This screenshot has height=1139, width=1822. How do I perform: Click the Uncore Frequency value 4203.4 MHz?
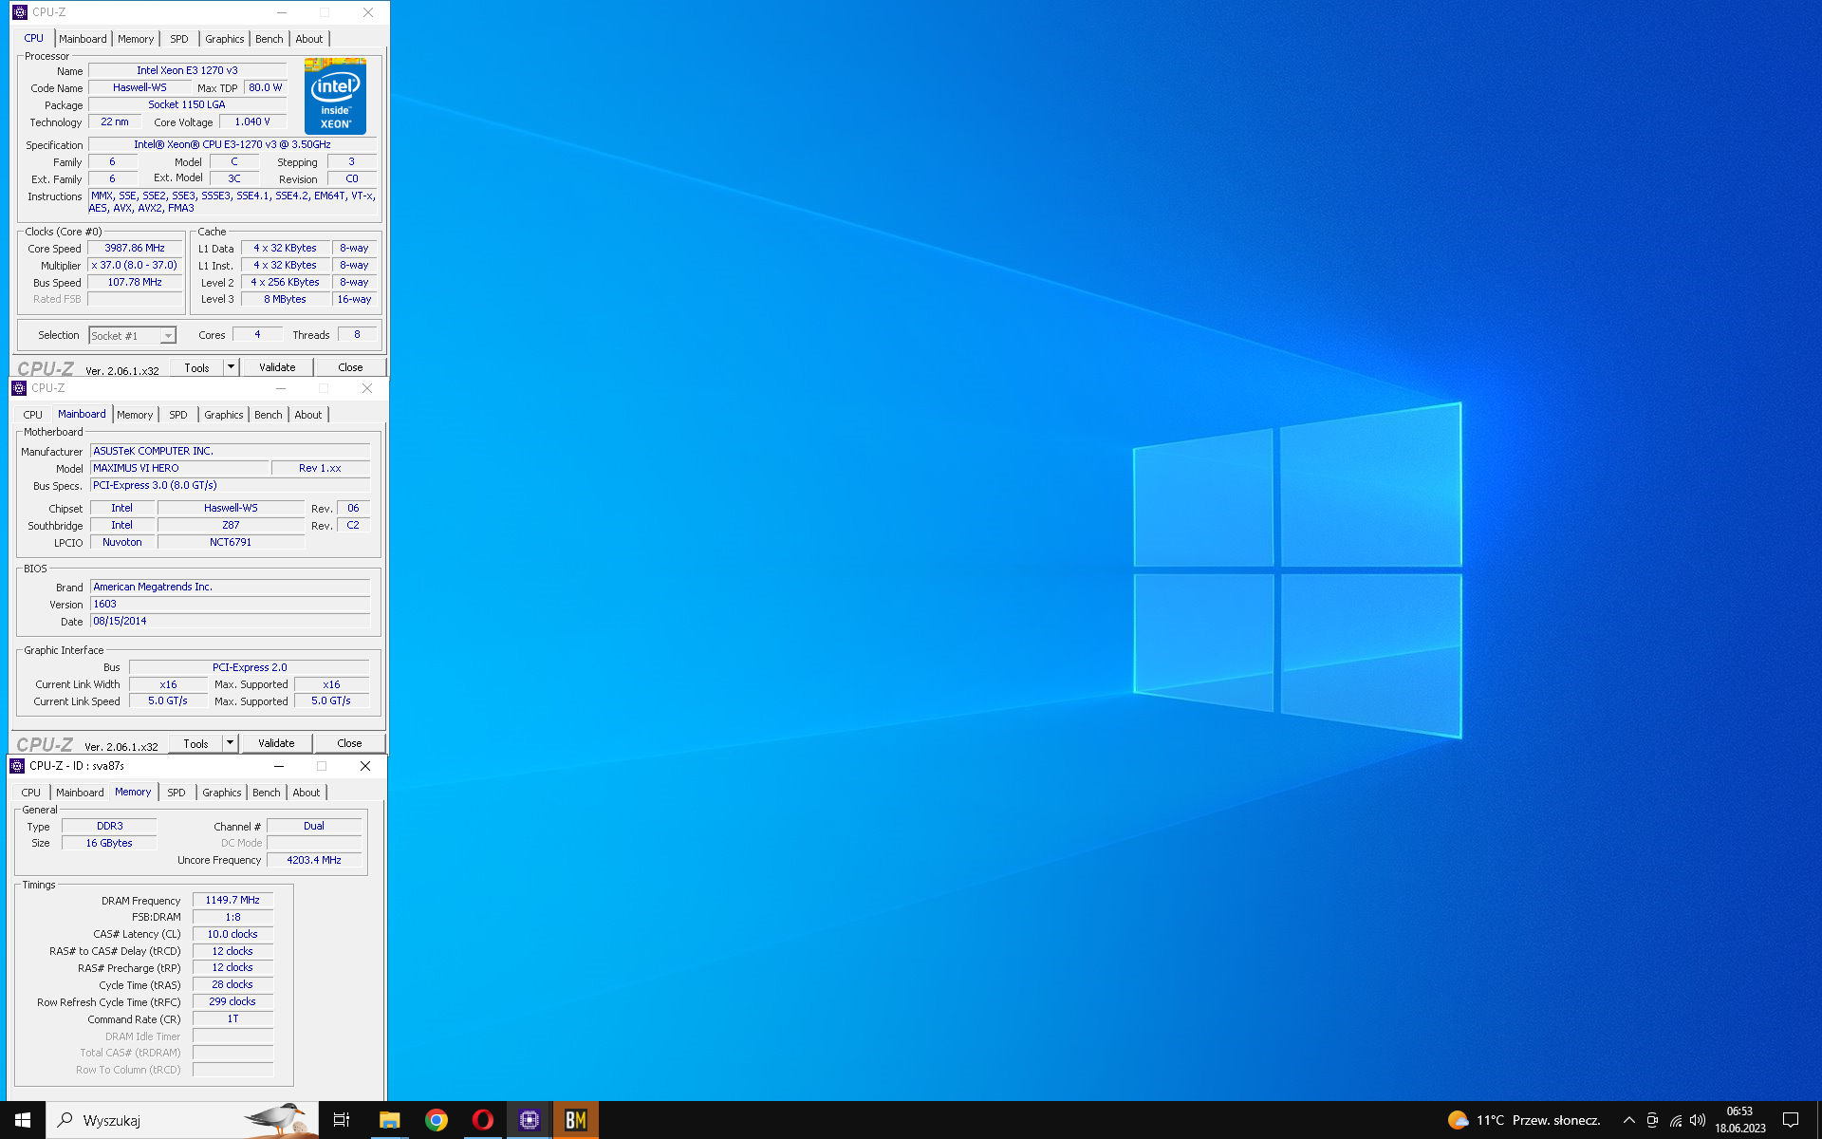point(314,860)
